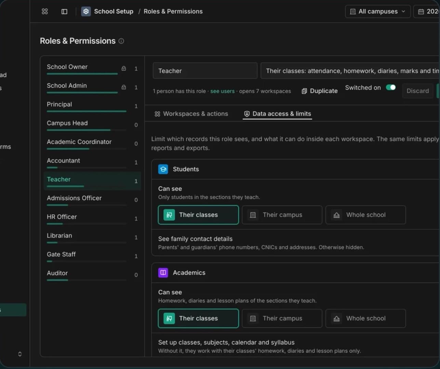Click the Principal permission level bar
The image size is (440, 369).
click(86, 111)
